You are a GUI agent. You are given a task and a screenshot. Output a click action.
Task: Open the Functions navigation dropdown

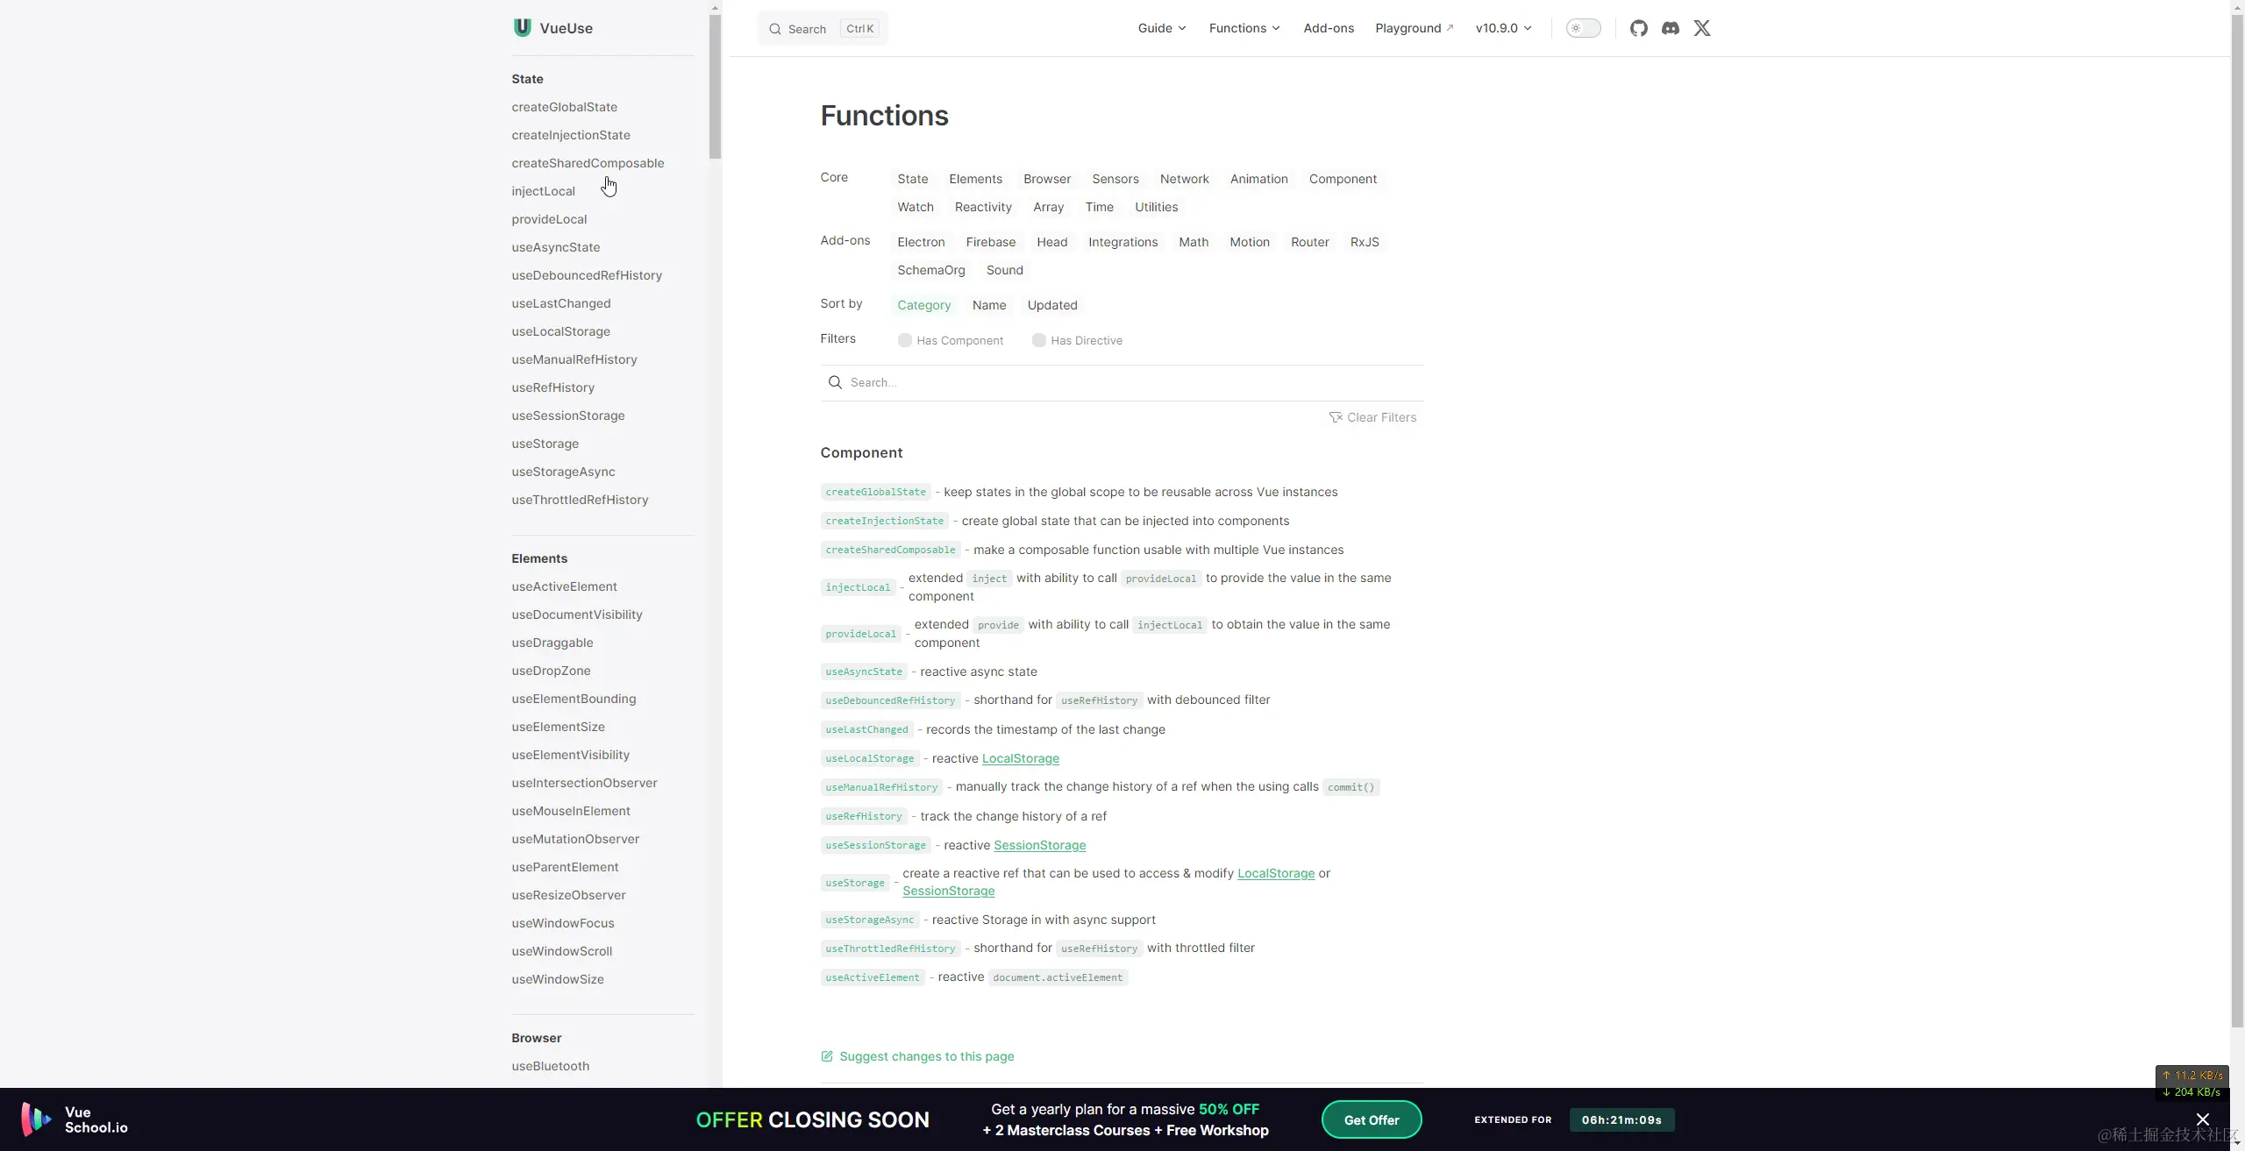[x=1244, y=28]
